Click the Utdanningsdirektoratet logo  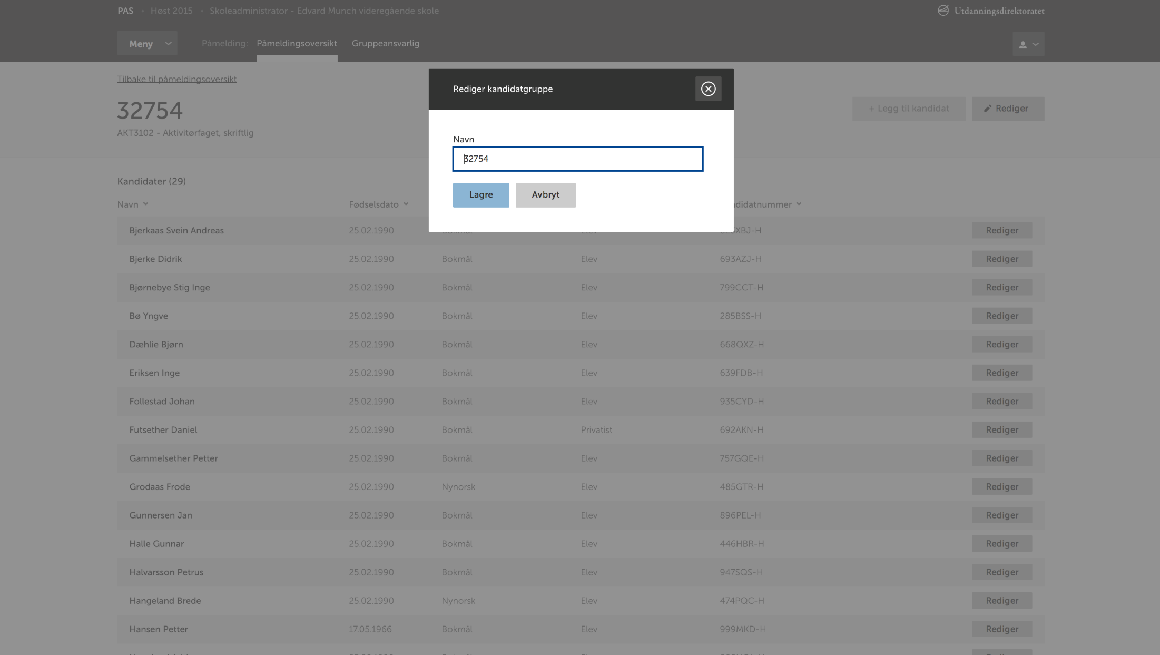tap(990, 11)
